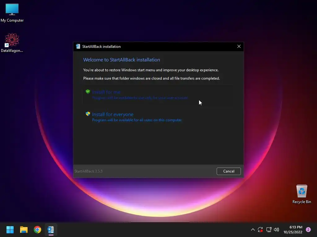317x237 pixels.
Task: Click the StartAllBack installer title bar icon
Action: click(x=78, y=46)
